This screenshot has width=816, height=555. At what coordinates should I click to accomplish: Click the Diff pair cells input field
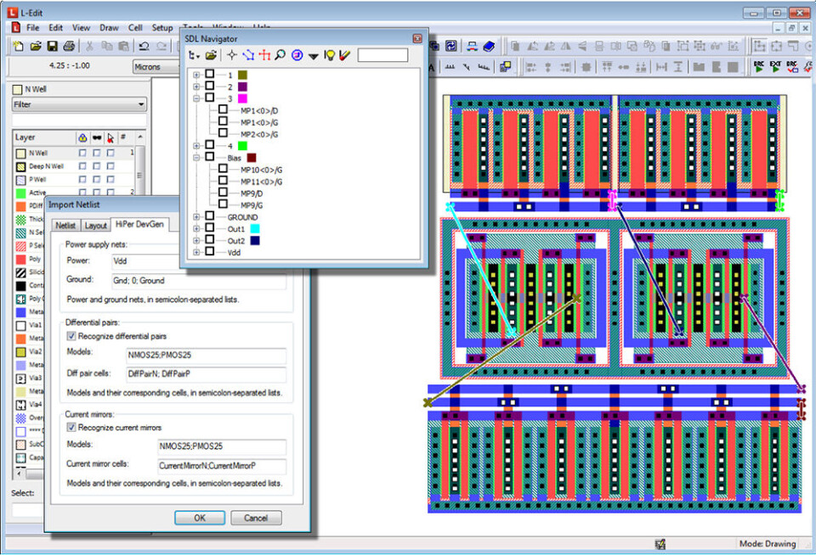pyautogui.click(x=206, y=373)
